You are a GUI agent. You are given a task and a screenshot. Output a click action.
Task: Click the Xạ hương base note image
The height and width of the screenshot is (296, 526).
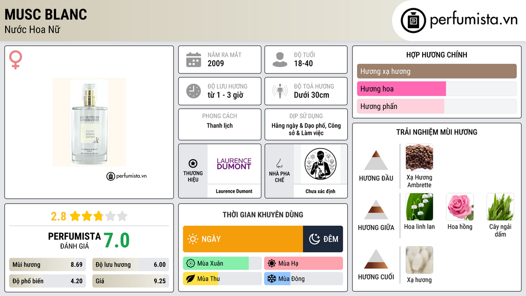pyautogui.click(x=419, y=260)
